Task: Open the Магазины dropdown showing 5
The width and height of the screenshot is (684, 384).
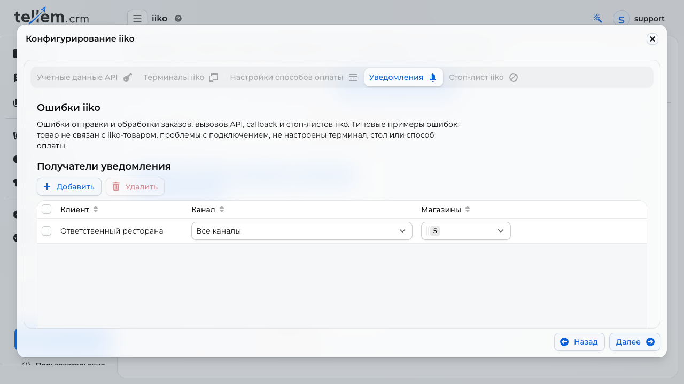Action: coord(466,231)
